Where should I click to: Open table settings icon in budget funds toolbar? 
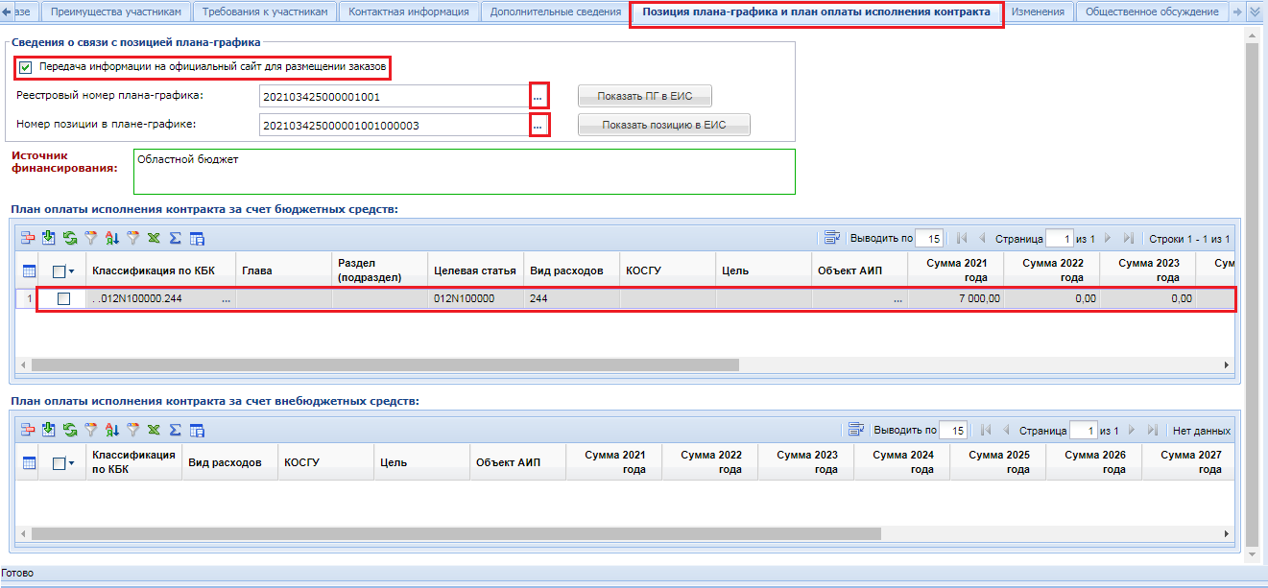click(197, 238)
